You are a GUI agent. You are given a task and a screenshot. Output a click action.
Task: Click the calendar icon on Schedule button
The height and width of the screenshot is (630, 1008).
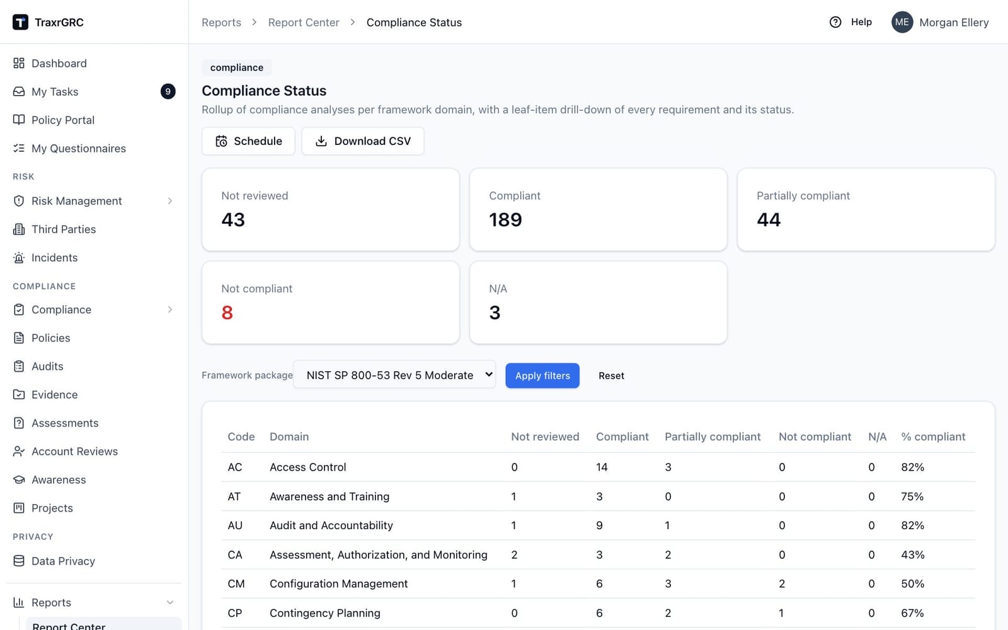[221, 141]
